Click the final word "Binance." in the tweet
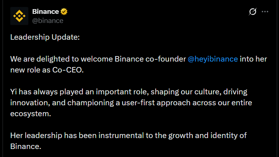The image size is (279, 157). 26,146
